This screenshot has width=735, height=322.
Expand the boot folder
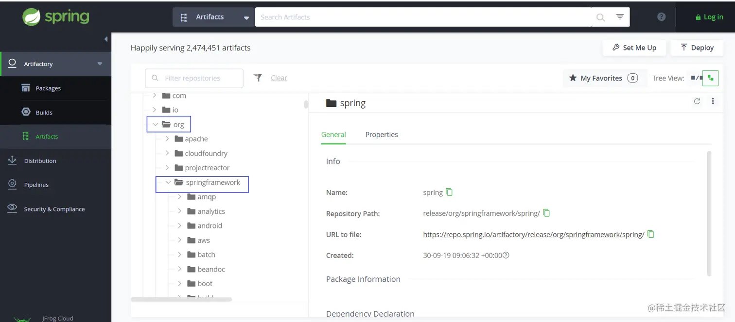click(180, 283)
